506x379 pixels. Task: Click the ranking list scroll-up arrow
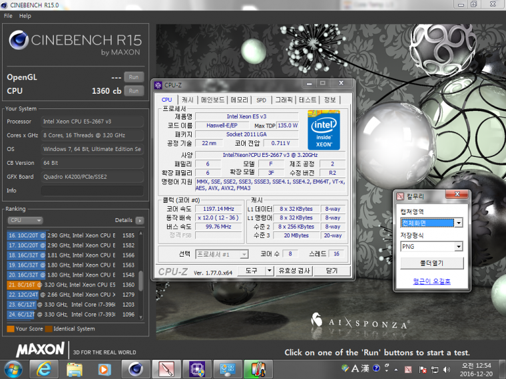(x=140, y=233)
